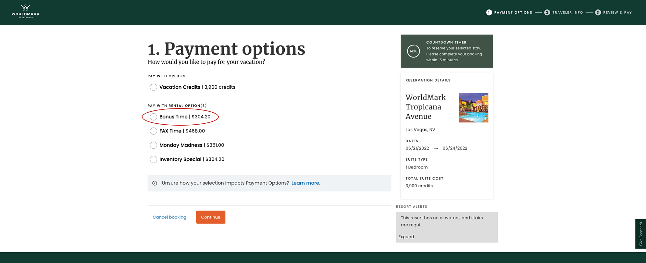Go to Review & Pay step
Image resolution: width=646 pixels, height=263 pixels.
pyautogui.click(x=617, y=12)
